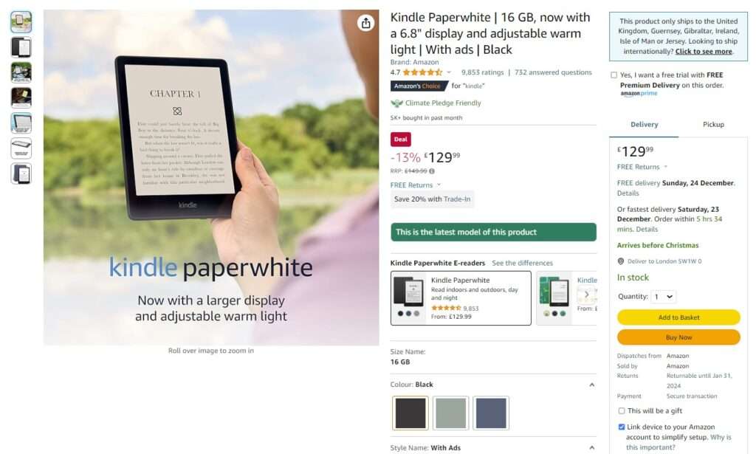Tick the Premium Delivery free trial checkbox
The width and height of the screenshot is (756, 454).
[614, 75]
